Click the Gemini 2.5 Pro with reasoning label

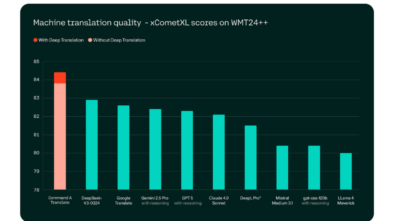pyautogui.click(x=155, y=201)
